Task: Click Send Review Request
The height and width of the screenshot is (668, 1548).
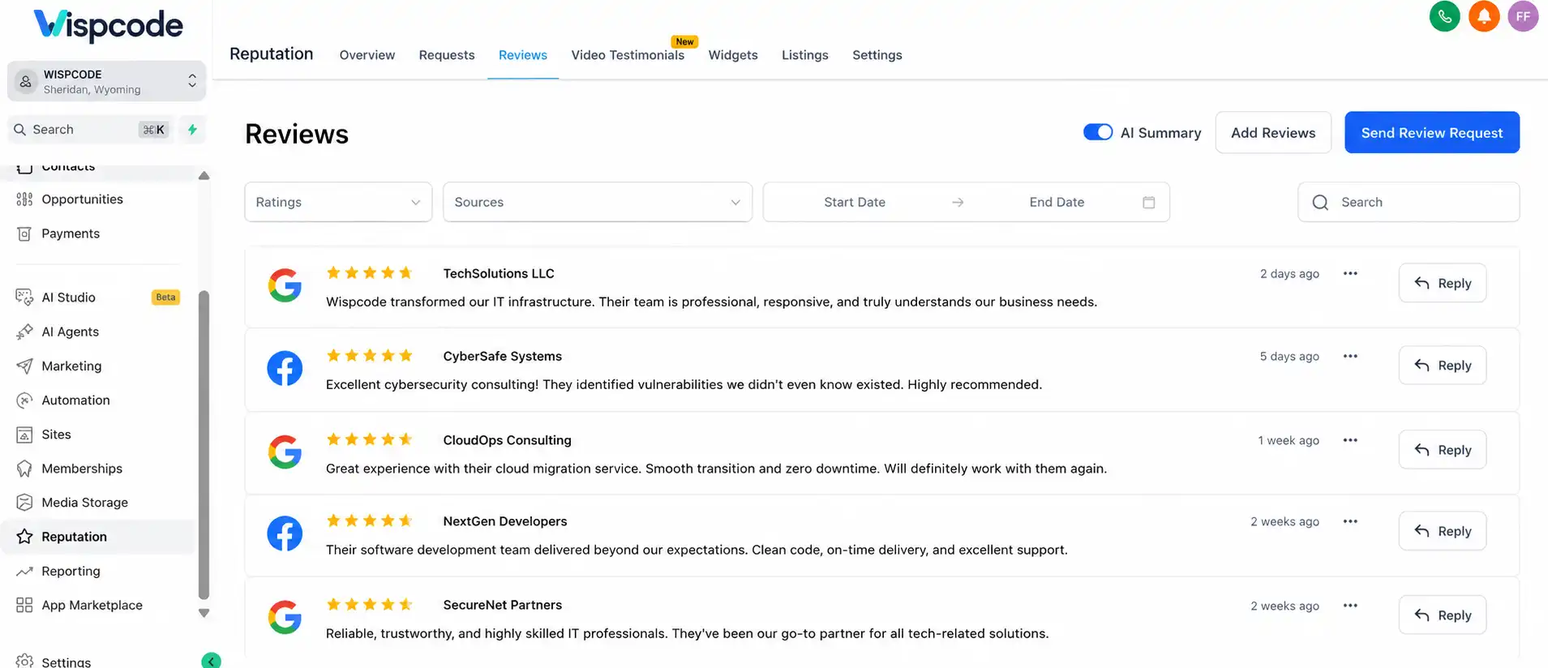Action: pos(1432,133)
